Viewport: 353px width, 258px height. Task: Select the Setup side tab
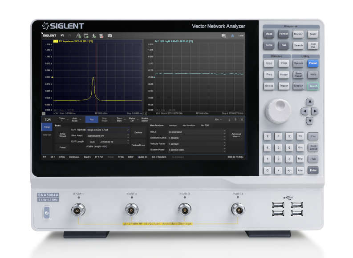click(47, 127)
